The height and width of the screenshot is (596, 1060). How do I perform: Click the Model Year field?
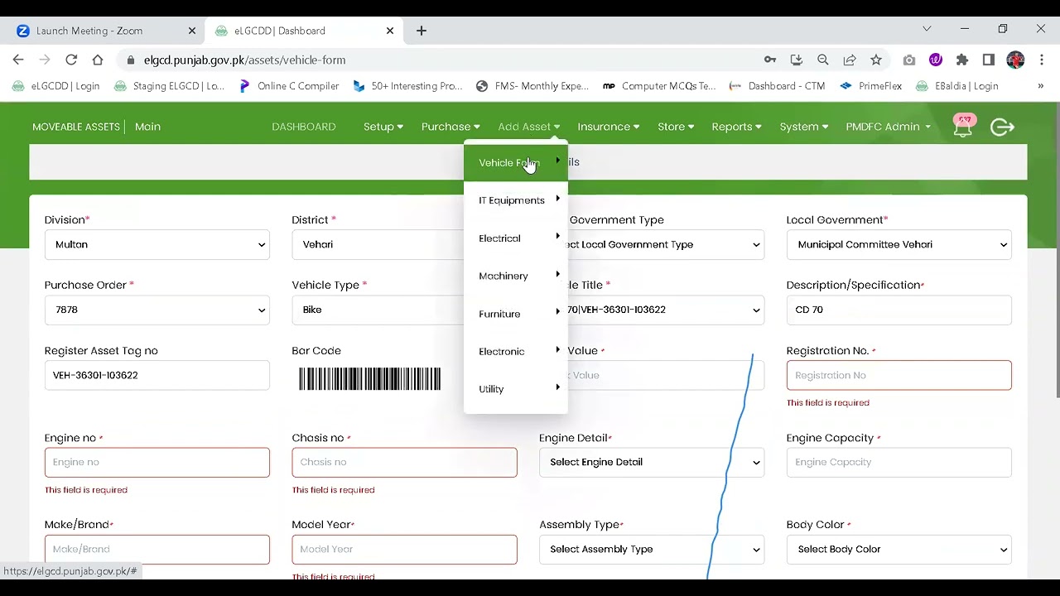click(404, 549)
